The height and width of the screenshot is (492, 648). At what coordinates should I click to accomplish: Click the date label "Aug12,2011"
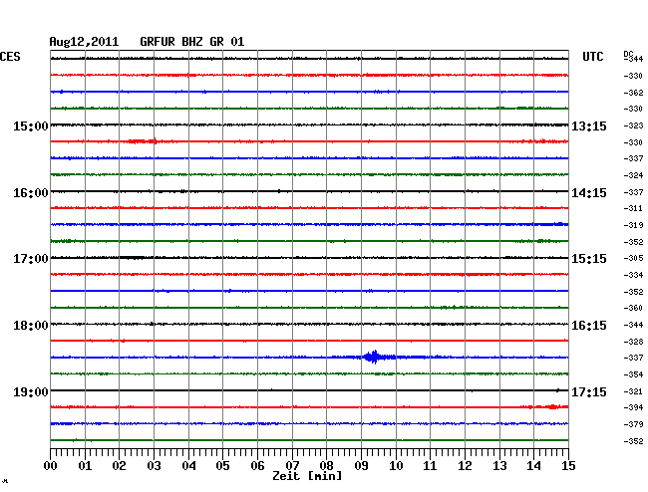[x=84, y=42]
